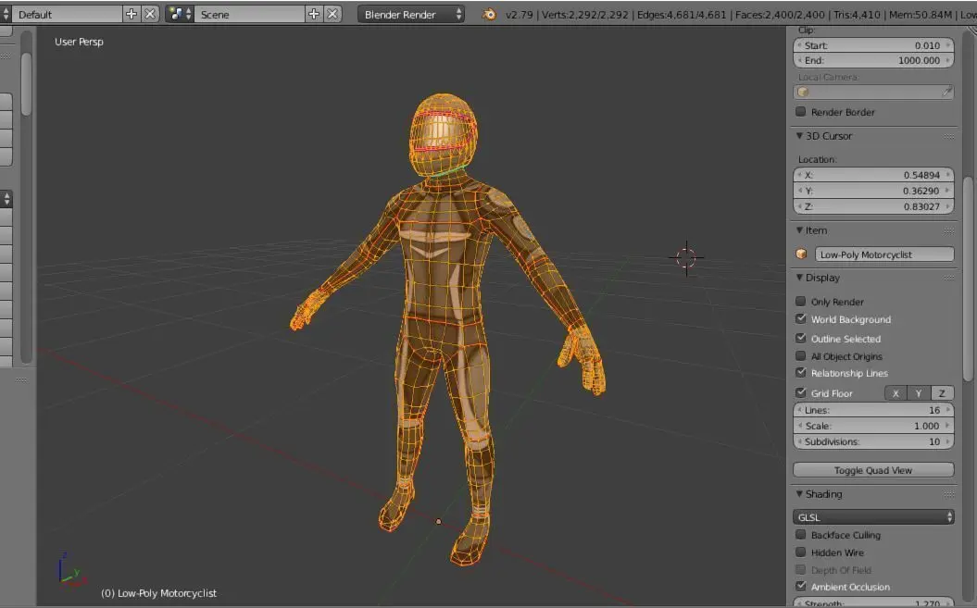
Task: Click the Clip End value field
Action: pyautogui.click(x=873, y=60)
